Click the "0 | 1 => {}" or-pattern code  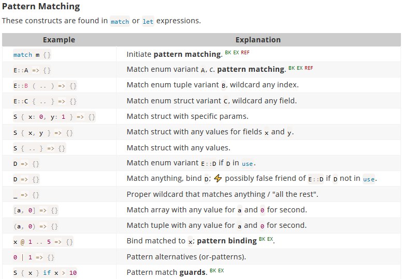34,257
